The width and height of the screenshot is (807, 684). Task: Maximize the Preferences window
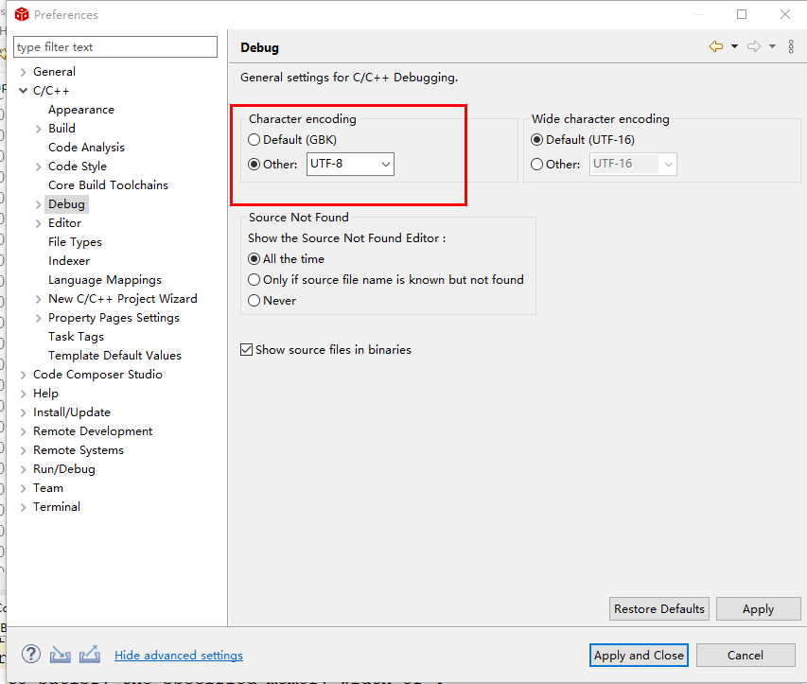pos(742,14)
